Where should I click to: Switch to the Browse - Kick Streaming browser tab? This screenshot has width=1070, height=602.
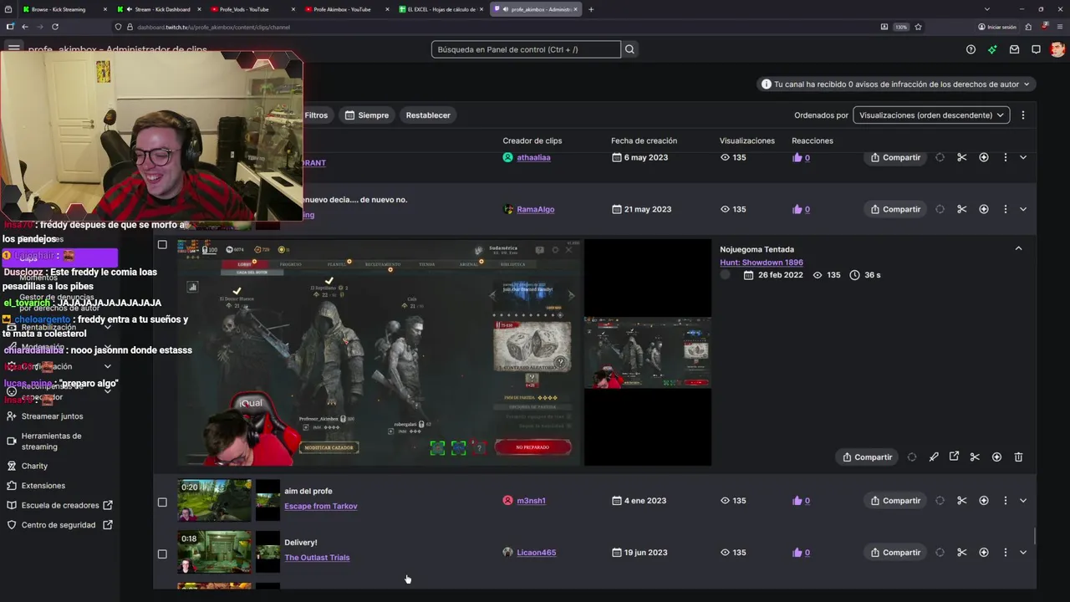coord(65,9)
